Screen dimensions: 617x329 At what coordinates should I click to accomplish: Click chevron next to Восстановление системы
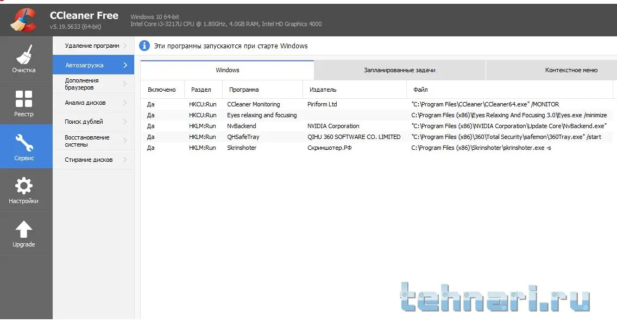tap(125, 141)
